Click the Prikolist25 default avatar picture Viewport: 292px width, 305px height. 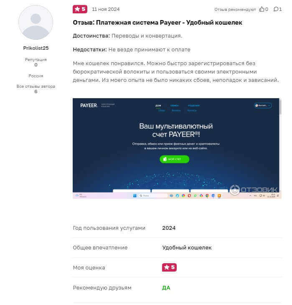click(36, 23)
